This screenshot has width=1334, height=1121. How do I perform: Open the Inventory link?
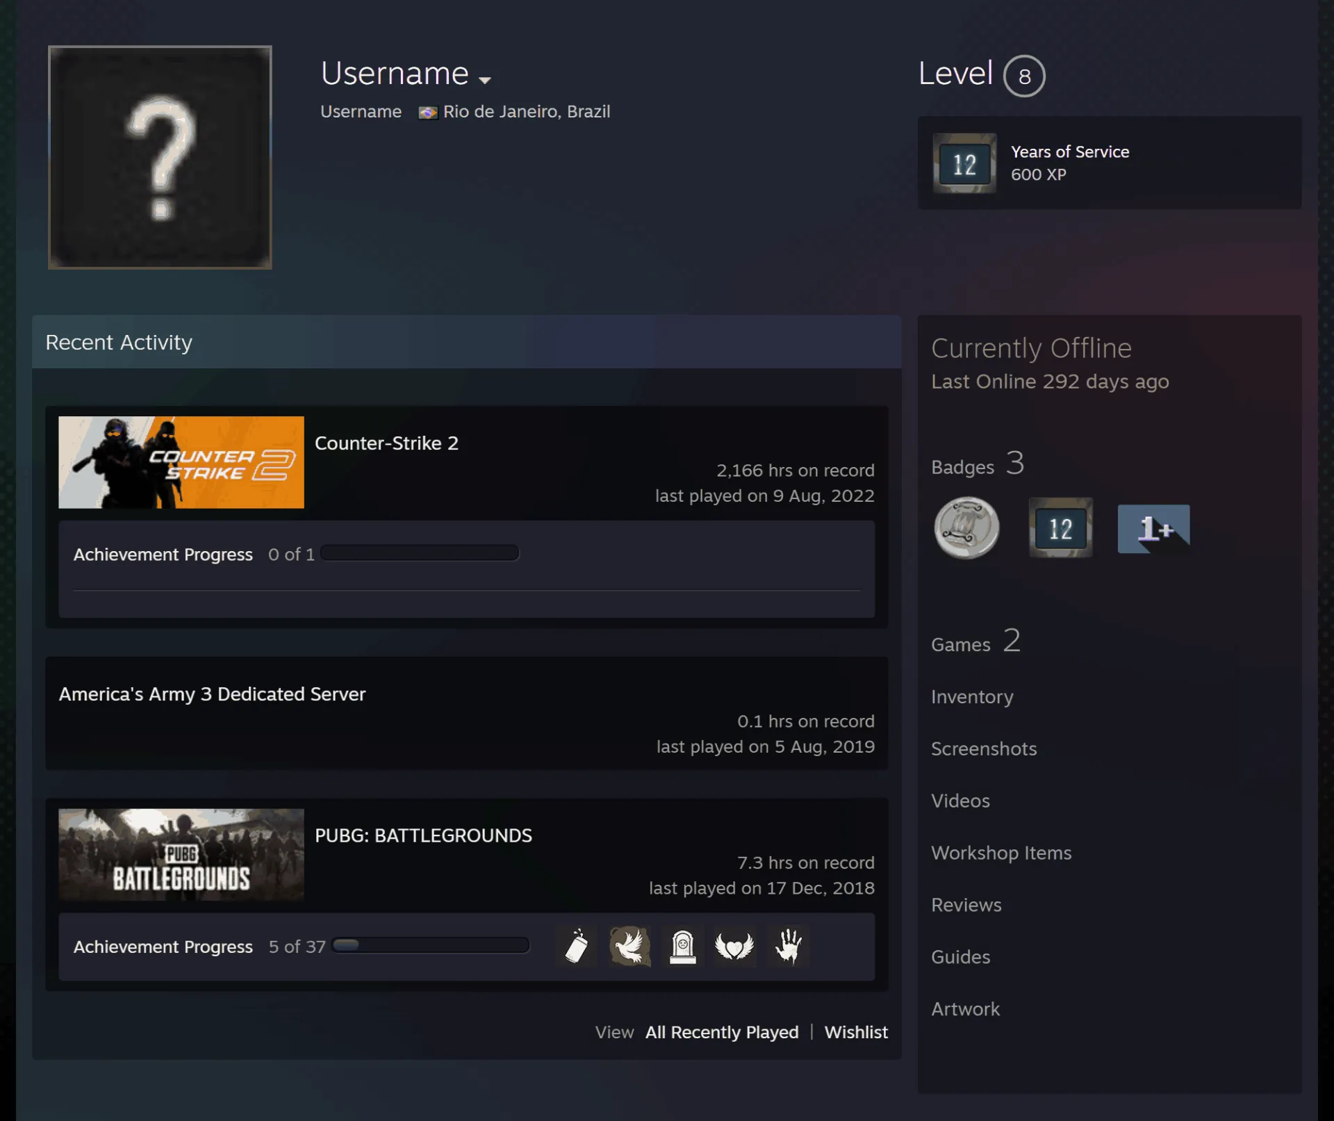972,697
